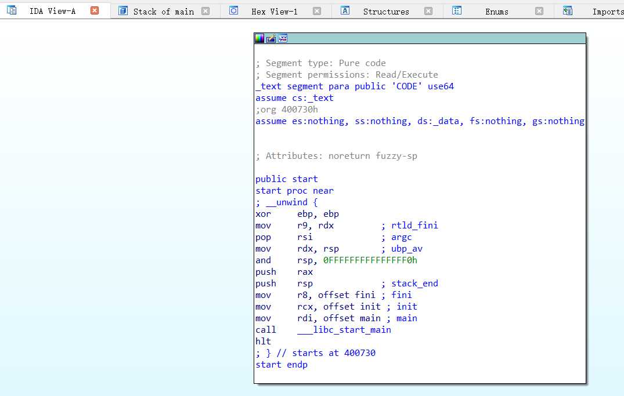Click the 'Segment type: Pure code' comment
624x396 pixels.
coord(321,63)
